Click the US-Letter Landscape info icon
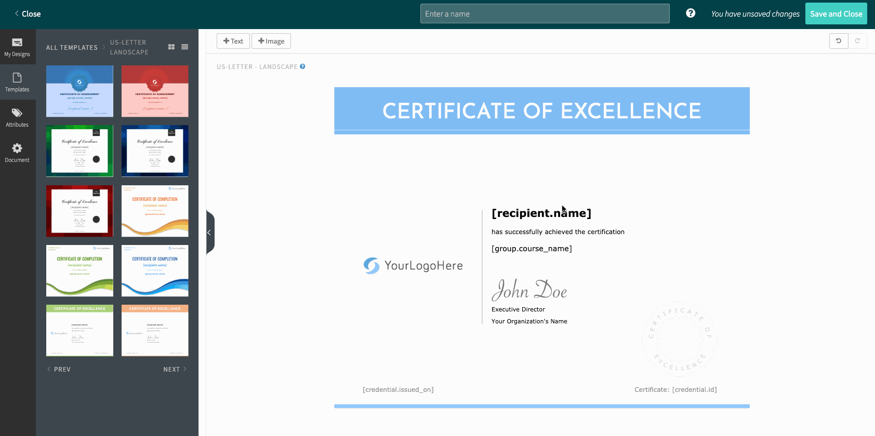This screenshot has height=436, width=875. pyautogui.click(x=302, y=66)
